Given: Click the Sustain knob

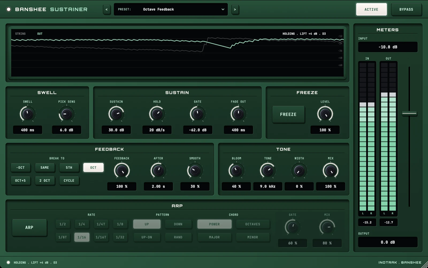Looking at the screenshot, I should (116, 114).
